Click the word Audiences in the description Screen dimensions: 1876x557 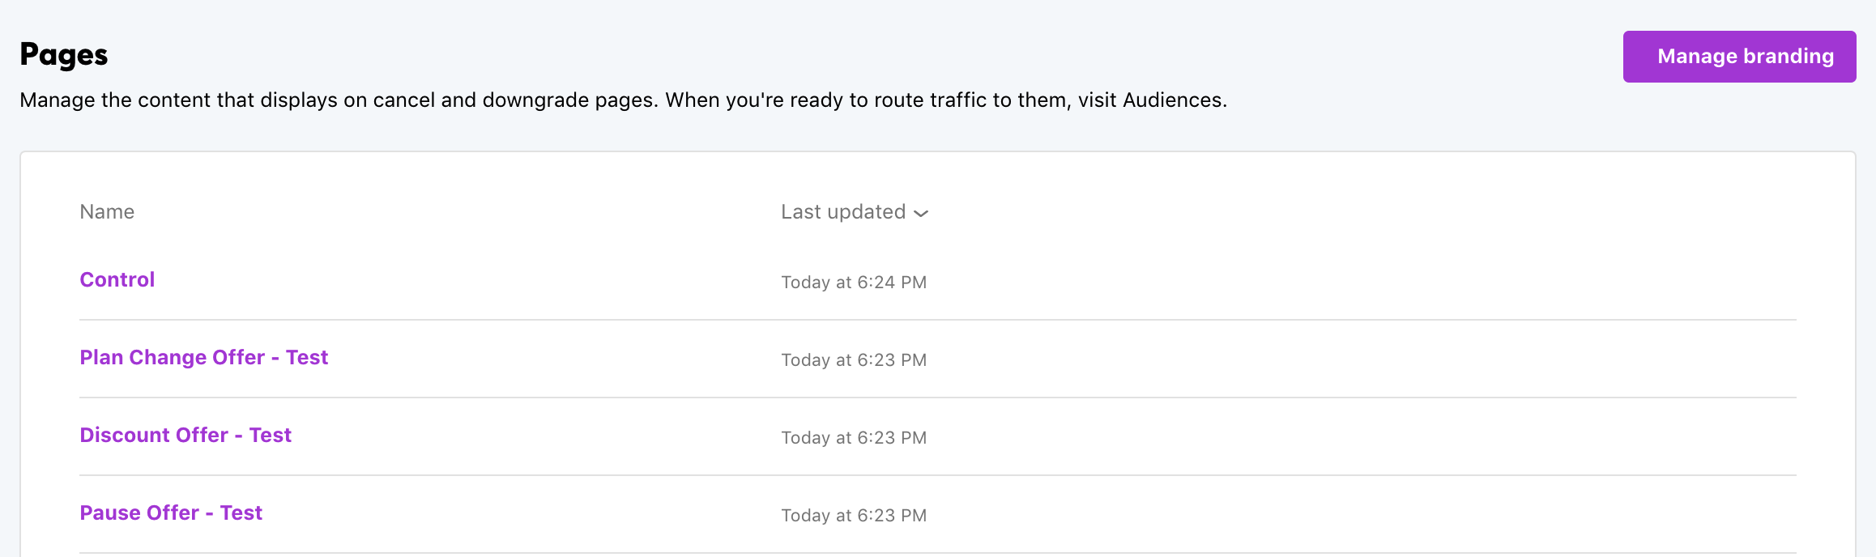point(1173,100)
